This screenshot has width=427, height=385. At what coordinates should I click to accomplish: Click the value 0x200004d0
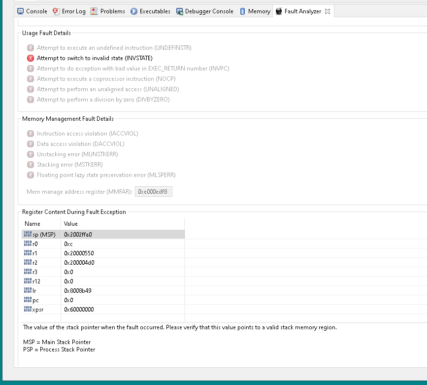79,263
